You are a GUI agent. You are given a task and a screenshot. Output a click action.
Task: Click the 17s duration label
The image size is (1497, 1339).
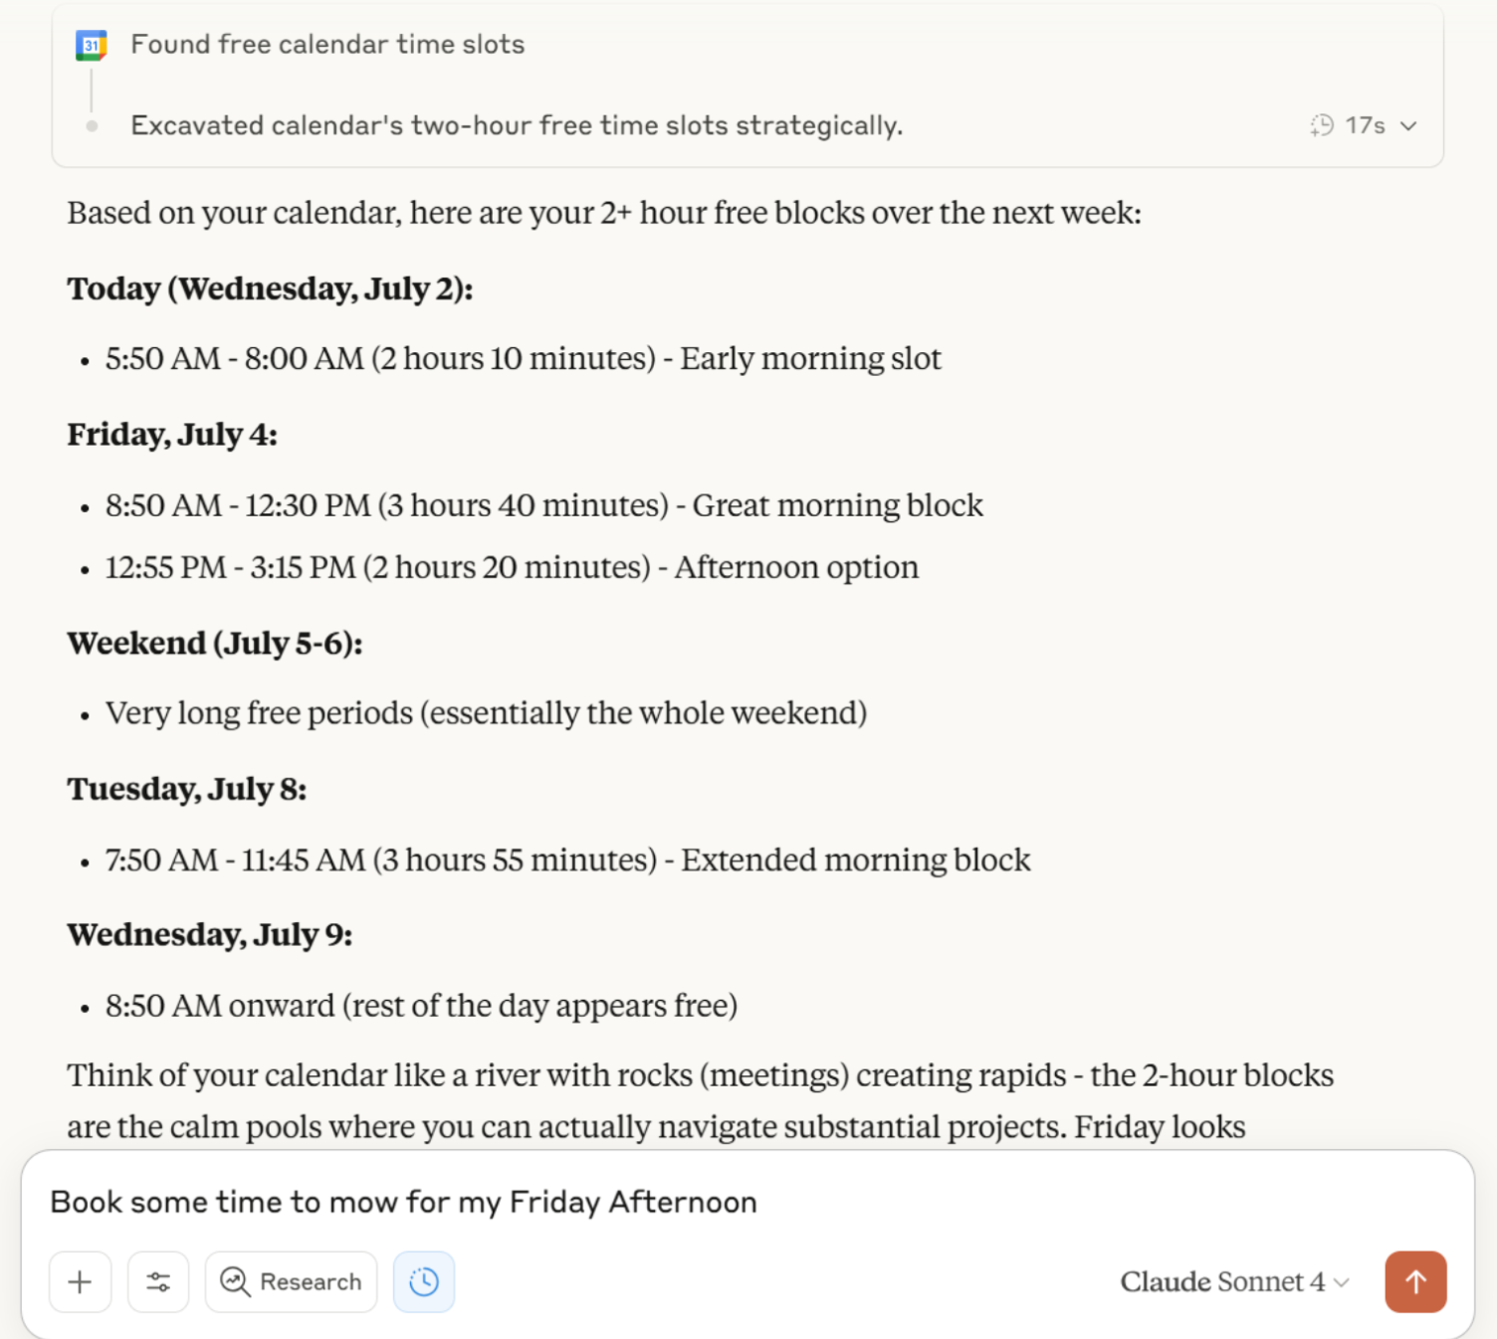pyautogui.click(x=1365, y=125)
